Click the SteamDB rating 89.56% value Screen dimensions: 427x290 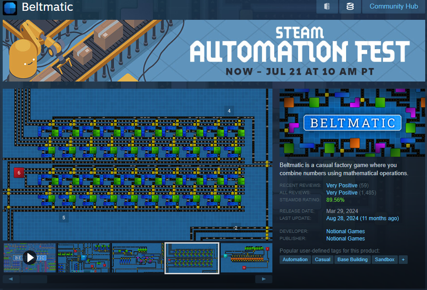click(x=335, y=200)
